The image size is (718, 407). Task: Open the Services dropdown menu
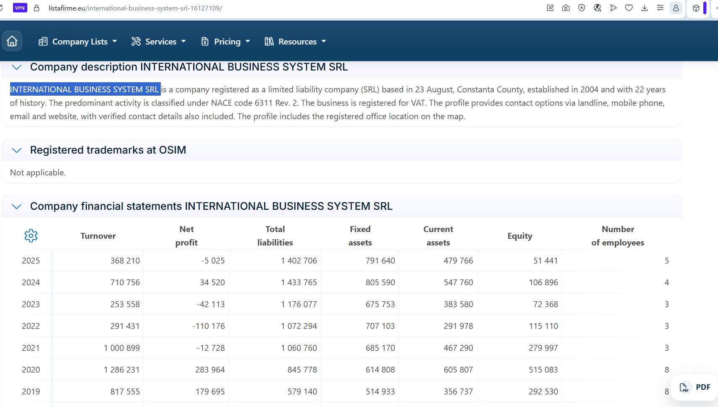point(159,42)
